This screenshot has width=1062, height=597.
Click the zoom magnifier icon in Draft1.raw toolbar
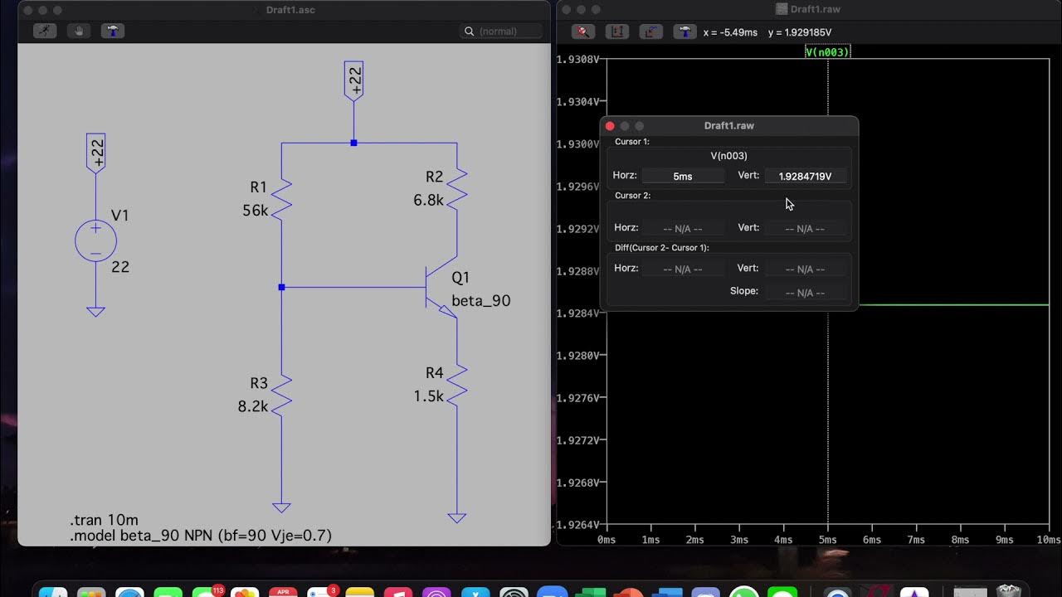[583, 32]
